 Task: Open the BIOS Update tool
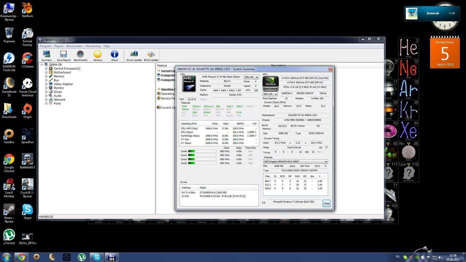(x=151, y=56)
